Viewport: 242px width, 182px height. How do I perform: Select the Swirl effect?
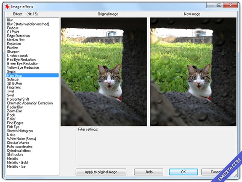click(x=11, y=95)
